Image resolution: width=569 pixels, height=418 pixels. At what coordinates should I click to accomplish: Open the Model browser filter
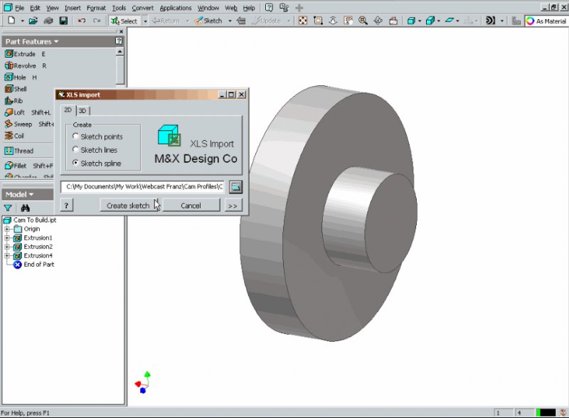[9, 208]
